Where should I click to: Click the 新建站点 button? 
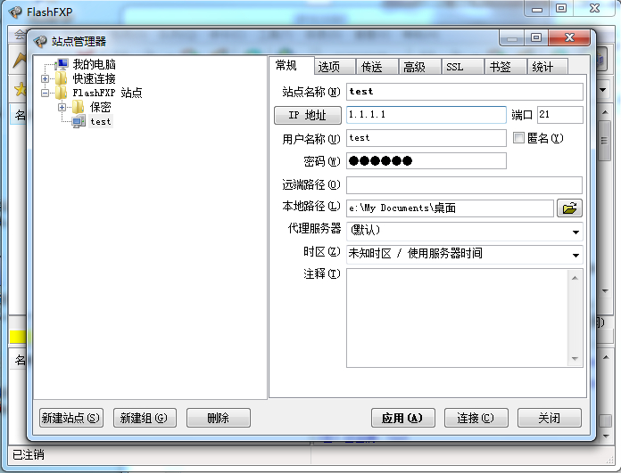tap(70, 418)
